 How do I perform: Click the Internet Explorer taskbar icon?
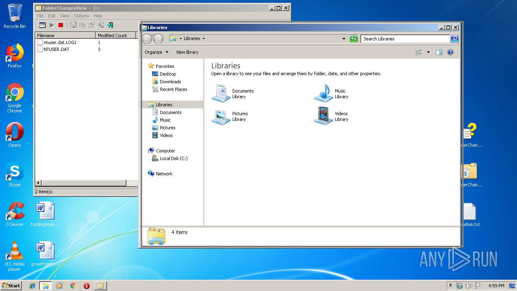click(x=32, y=286)
